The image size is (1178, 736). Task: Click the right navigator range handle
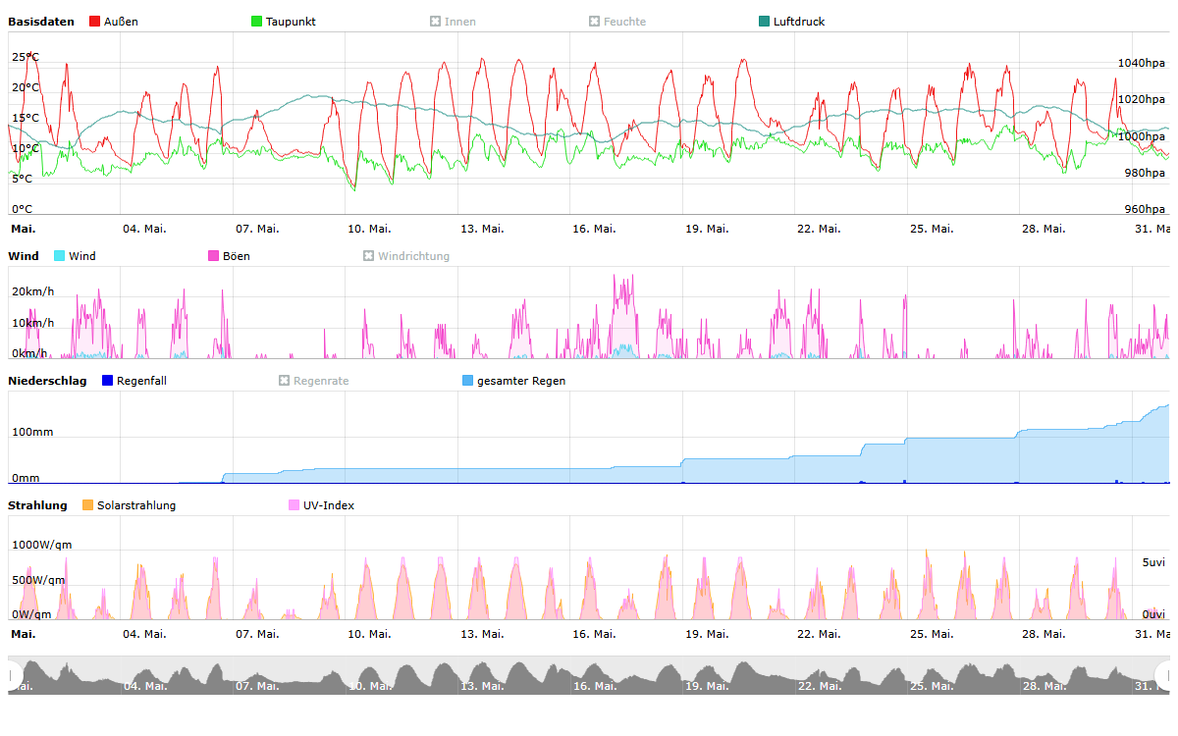[x=1164, y=674]
